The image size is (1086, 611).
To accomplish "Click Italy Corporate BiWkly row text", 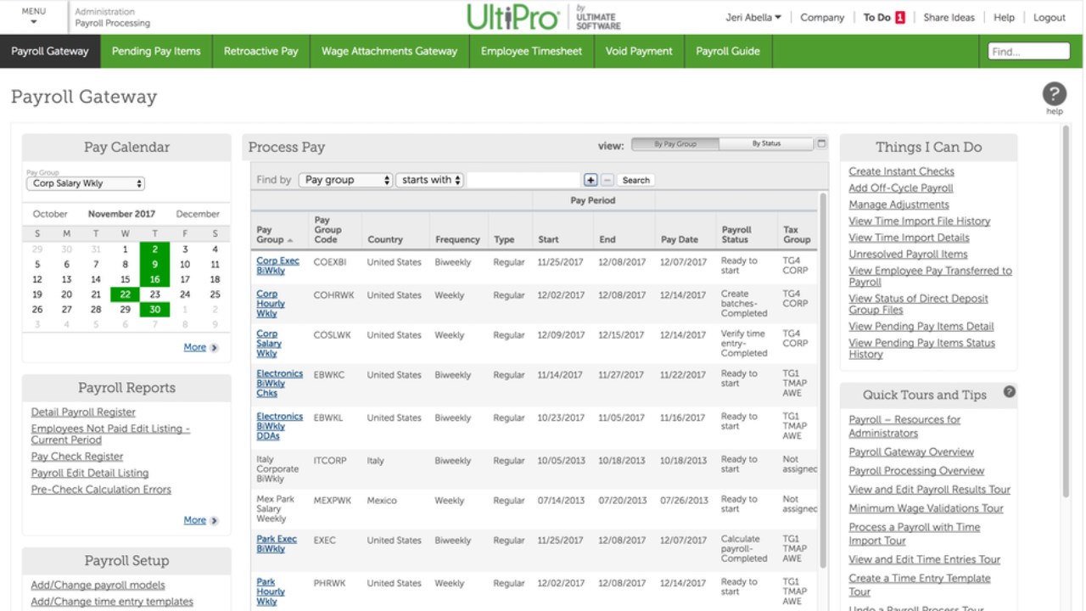I will (277, 469).
